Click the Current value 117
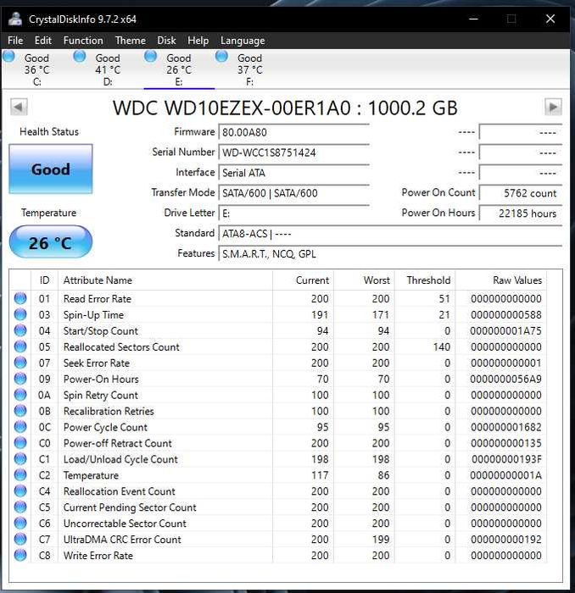Screen dimensions: 575x593 tap(320, 475)
